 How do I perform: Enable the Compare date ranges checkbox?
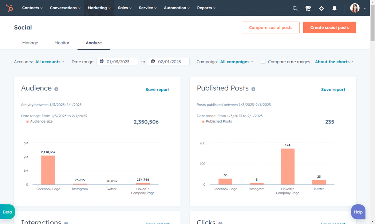[x=263, y=62]
